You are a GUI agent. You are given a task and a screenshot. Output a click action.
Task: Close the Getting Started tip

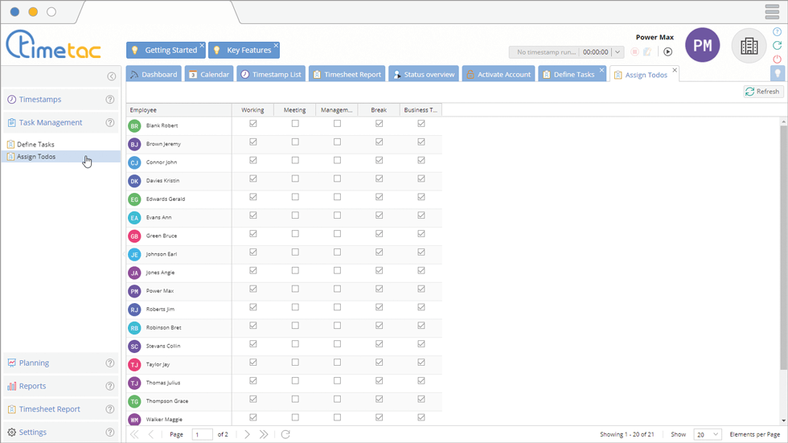202,45
